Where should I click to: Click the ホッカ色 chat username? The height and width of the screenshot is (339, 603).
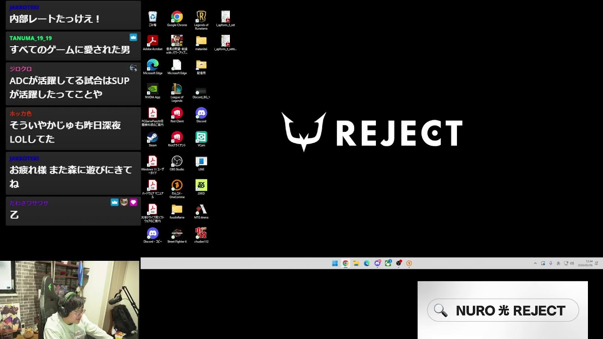click(x=20, y=113)
